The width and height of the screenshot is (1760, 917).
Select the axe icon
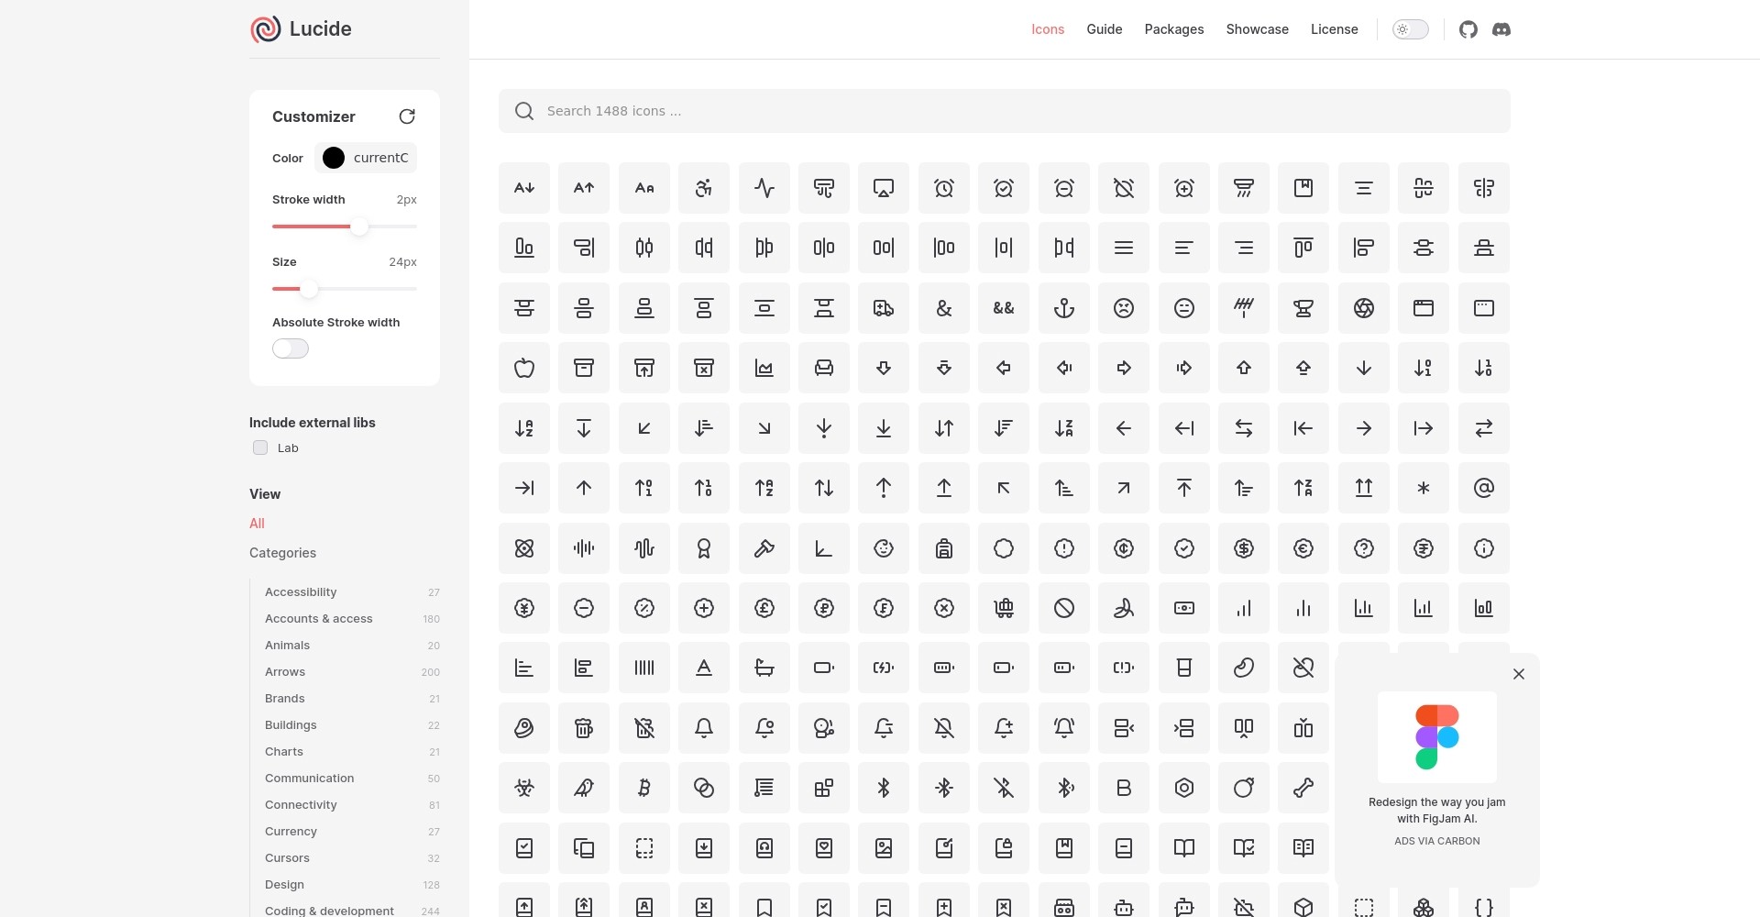(764, 548)
